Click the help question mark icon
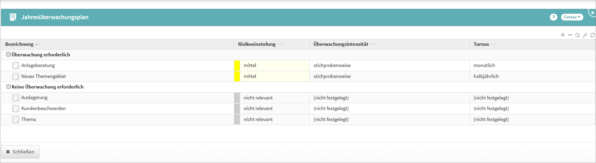The image size is (596, 163). [553, 17]
